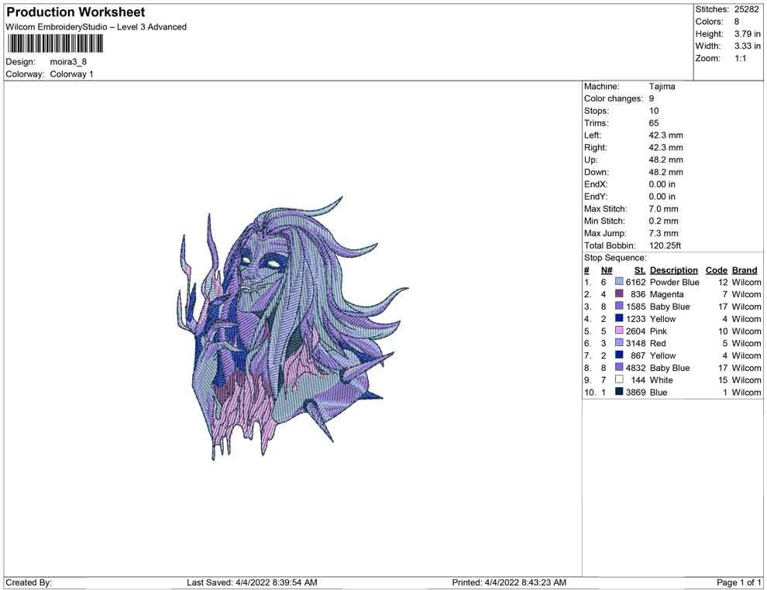Click the Magenta color swatch

coord(619,293)
